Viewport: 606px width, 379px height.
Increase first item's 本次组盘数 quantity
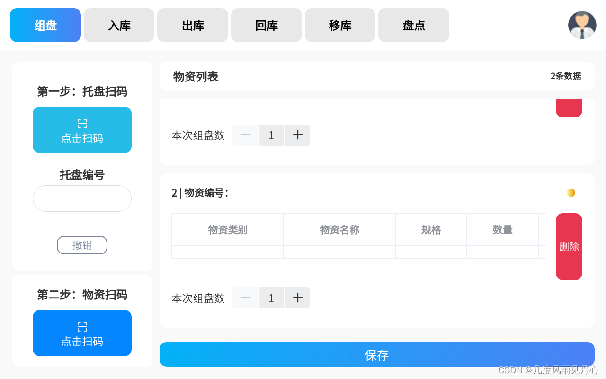(297, 135)
